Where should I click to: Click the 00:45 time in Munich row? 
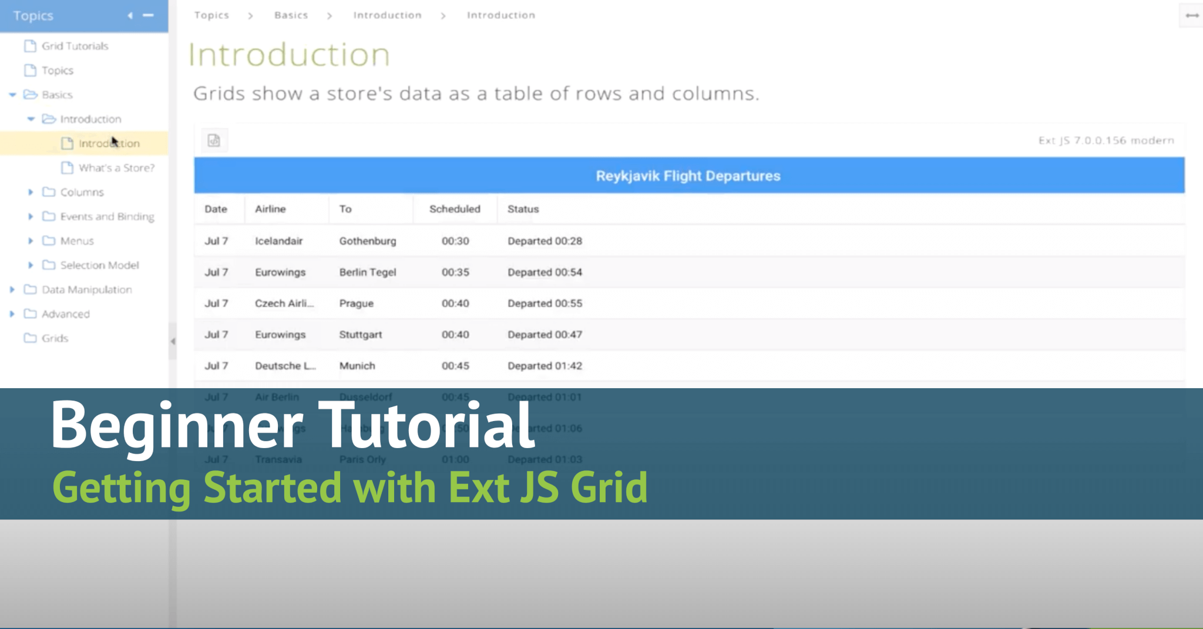pyautogui.click(x=455, y=366)
